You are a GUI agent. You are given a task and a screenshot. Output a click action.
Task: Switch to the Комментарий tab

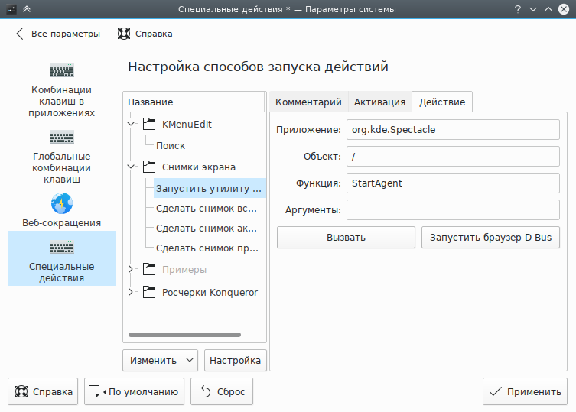(308, 102)
